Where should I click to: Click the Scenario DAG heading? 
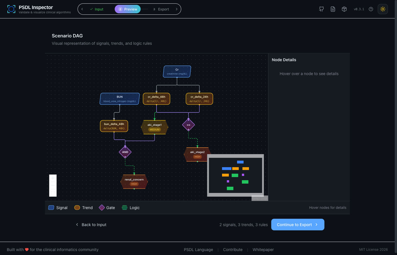(67, 36)
